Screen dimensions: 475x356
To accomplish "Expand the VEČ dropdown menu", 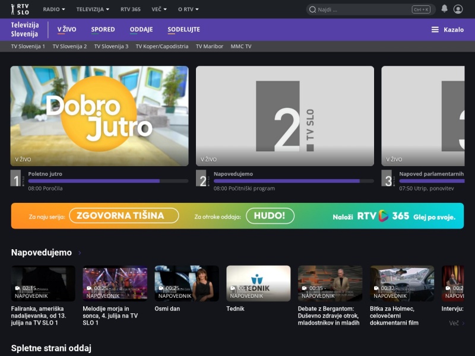I will click(x=159, y=9).
